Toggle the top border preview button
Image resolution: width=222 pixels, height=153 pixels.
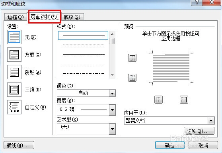(x=132, y=58)
